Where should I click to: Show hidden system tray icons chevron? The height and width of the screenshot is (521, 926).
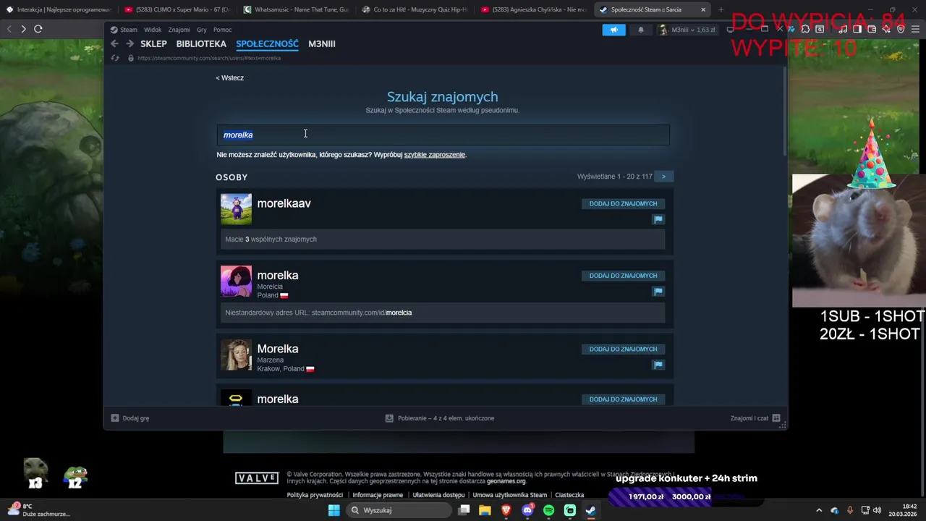pos(819,510)
